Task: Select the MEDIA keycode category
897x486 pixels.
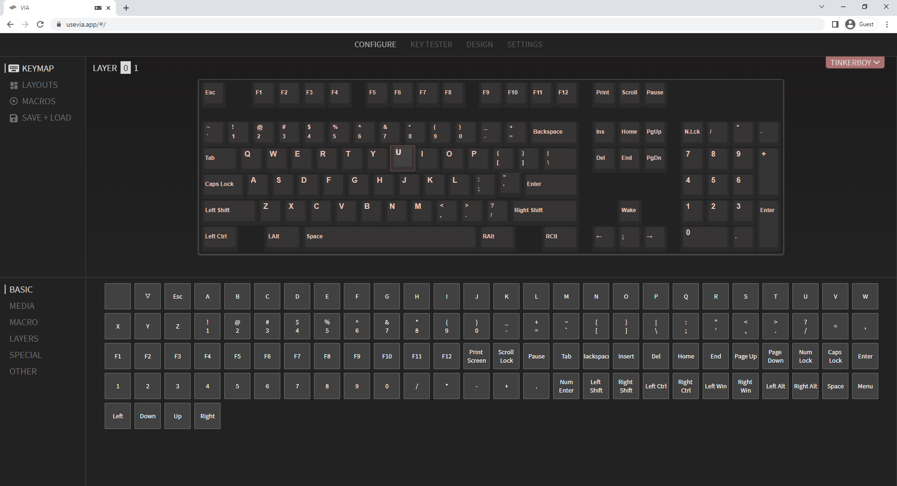Action: click(22, 306)
